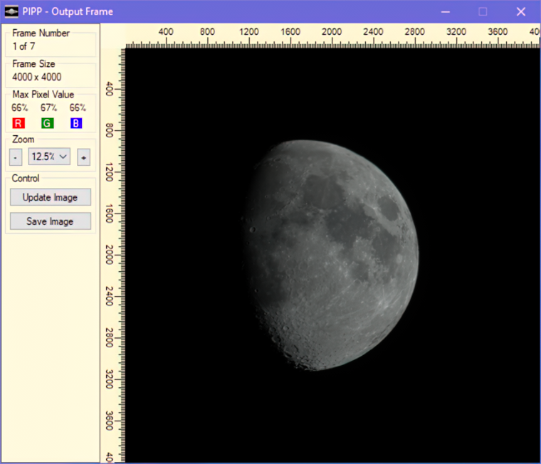Screen dimensions: 541x464
Task: Click the PIPP application icon in title bar
Action: click(x=11, y=11)
